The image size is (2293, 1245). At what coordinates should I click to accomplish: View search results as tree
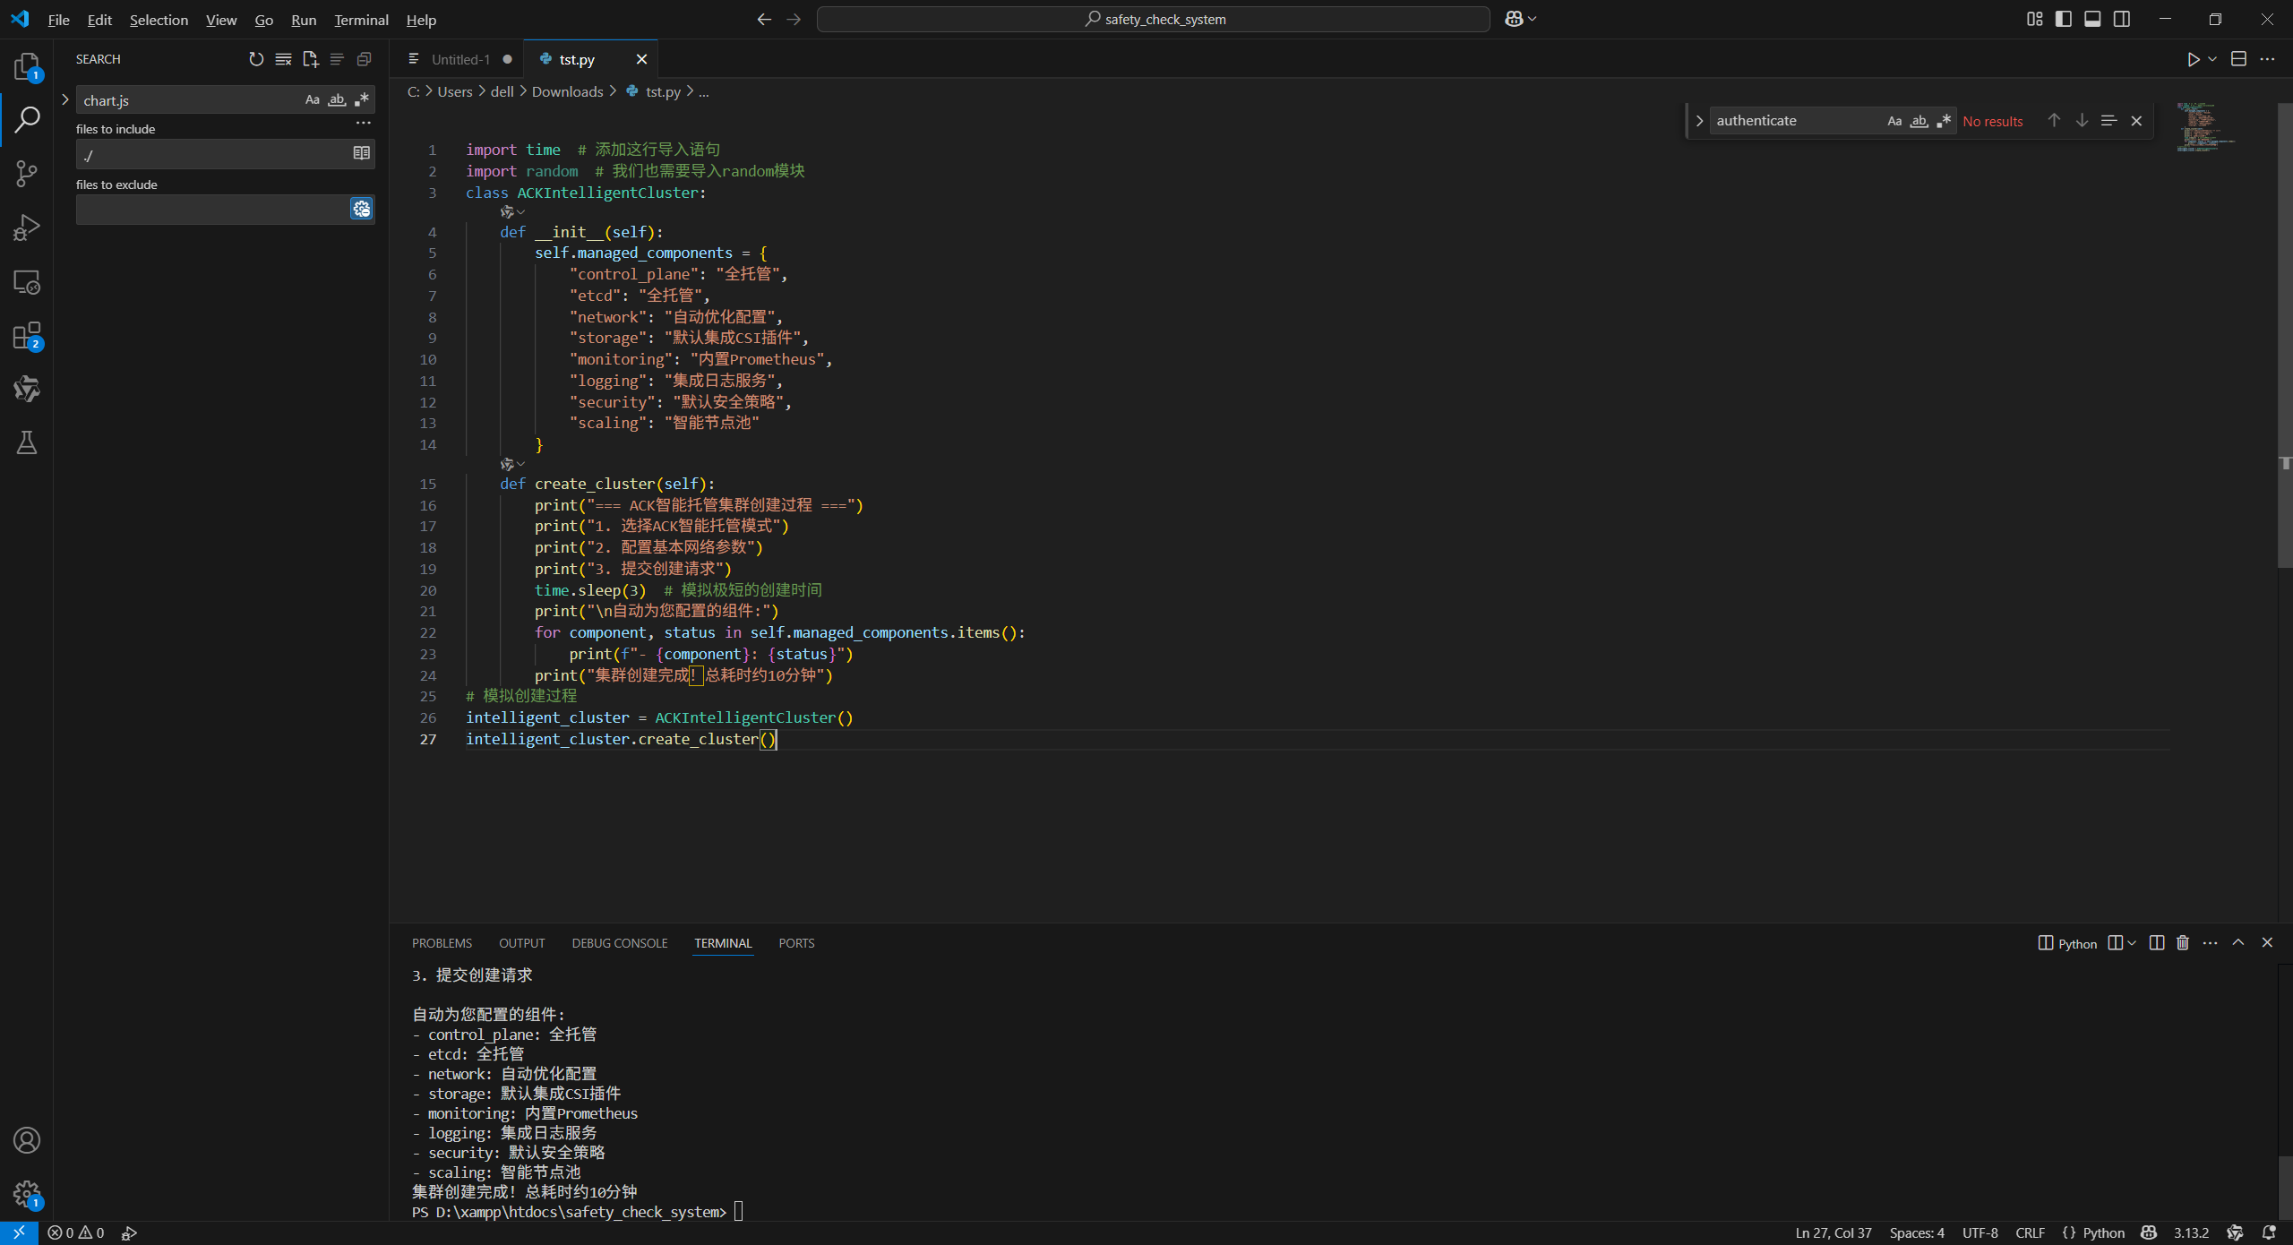pos(337,59)
